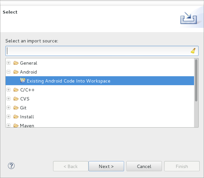
Task: Click the C/C++ folder icon
Action: (x=16, y=90)
